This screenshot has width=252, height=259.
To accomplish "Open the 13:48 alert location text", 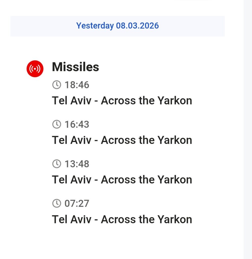I will (x=122, y=180).
